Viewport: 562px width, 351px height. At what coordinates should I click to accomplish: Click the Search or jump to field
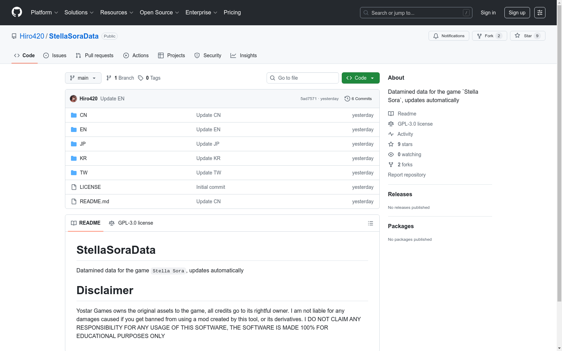(416, 13)
